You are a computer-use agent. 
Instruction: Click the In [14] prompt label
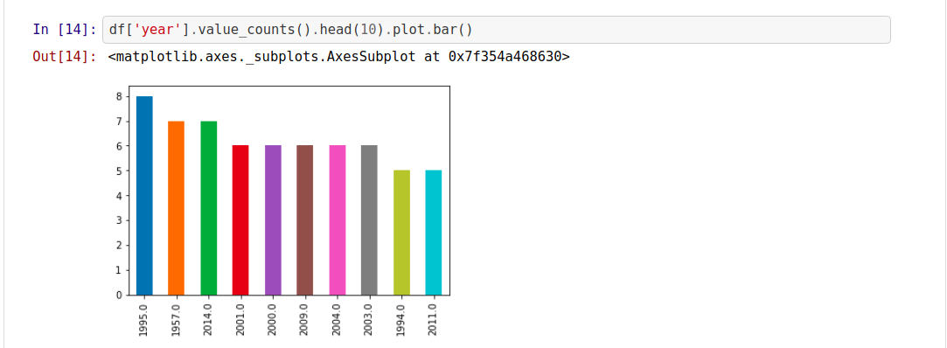pyautogui.click(x=65, y=30)
